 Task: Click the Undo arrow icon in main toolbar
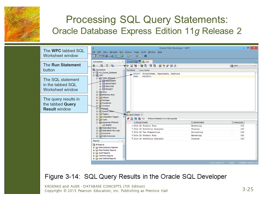[x=112, y=56]
